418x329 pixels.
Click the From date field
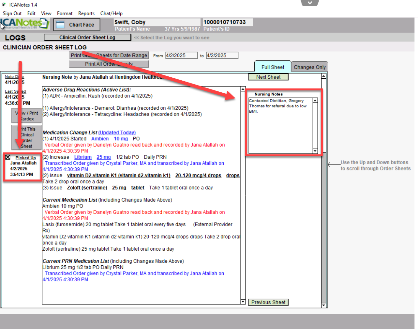click(x=181, y=55)
